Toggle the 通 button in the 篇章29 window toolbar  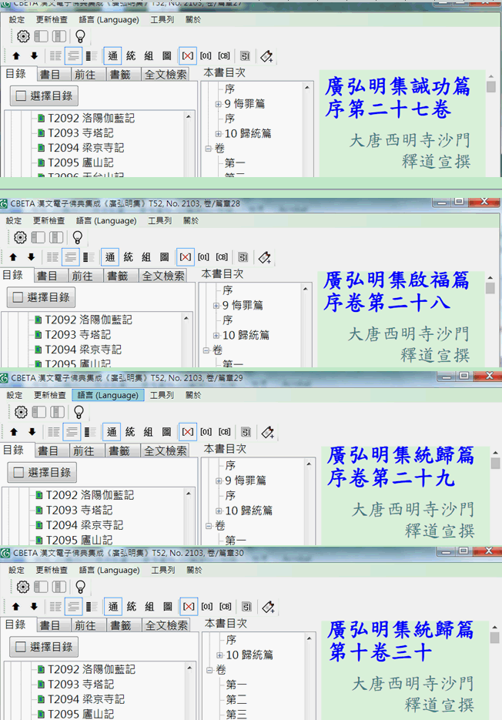[x=112, y=432]
